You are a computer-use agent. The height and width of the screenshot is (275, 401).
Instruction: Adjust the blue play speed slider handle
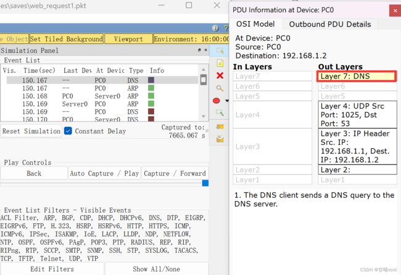[205, 183]
